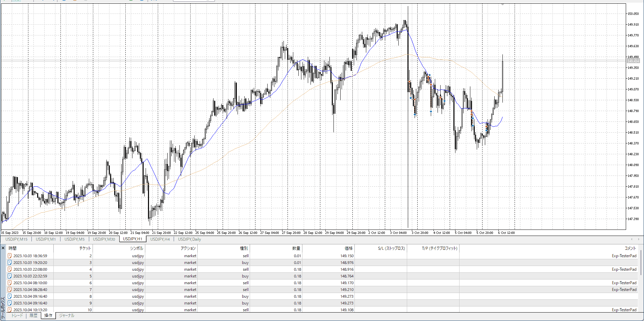Click the buy order icon at 2023.10.03 19:20:20
The height and width of the screenshot is (321, 644).
tap(10, 263)
